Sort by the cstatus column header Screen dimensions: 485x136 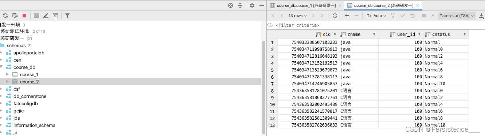click(446, 34)
